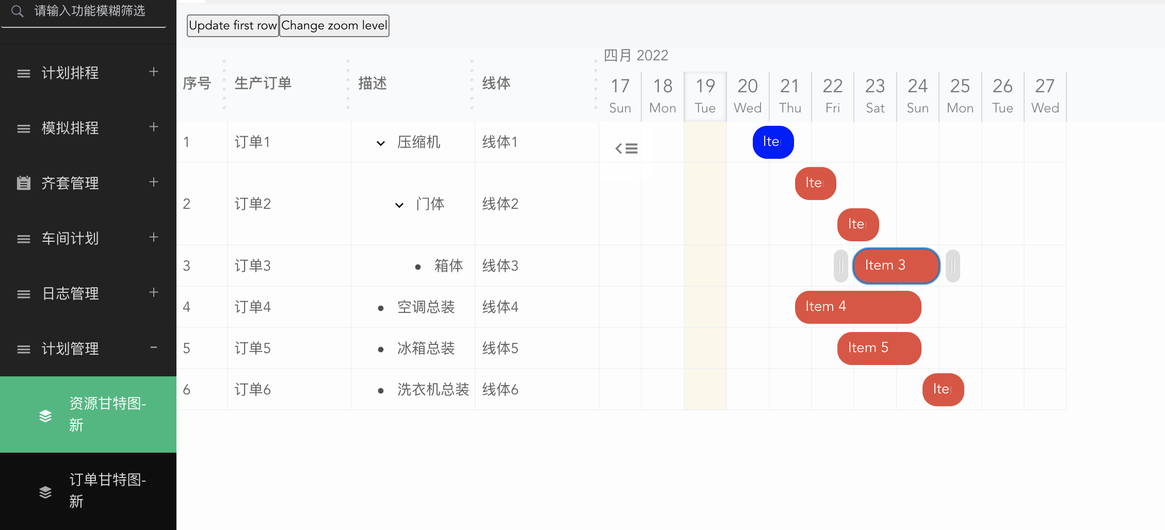
Task: Select the Item 4 task bar
Action: point(858,306)
